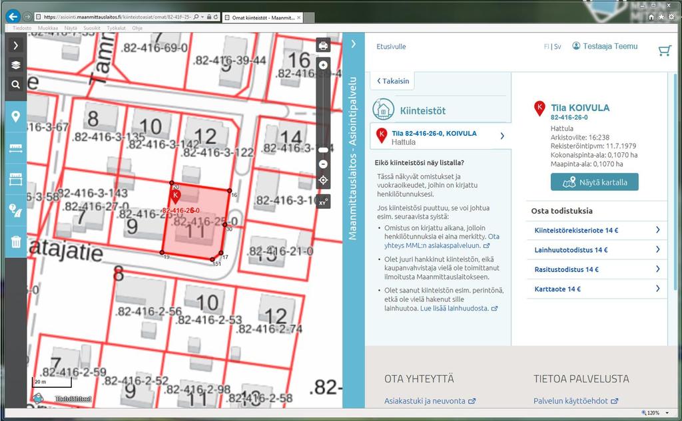Expand the left map toolbar chevron
The image size is (682, 421).
[x=16, y=45]
